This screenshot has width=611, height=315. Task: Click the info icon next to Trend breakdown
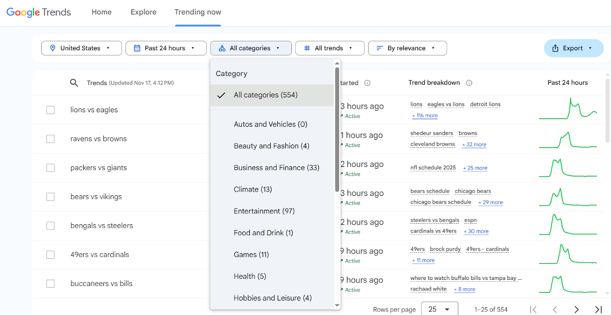tap(469, 83)
